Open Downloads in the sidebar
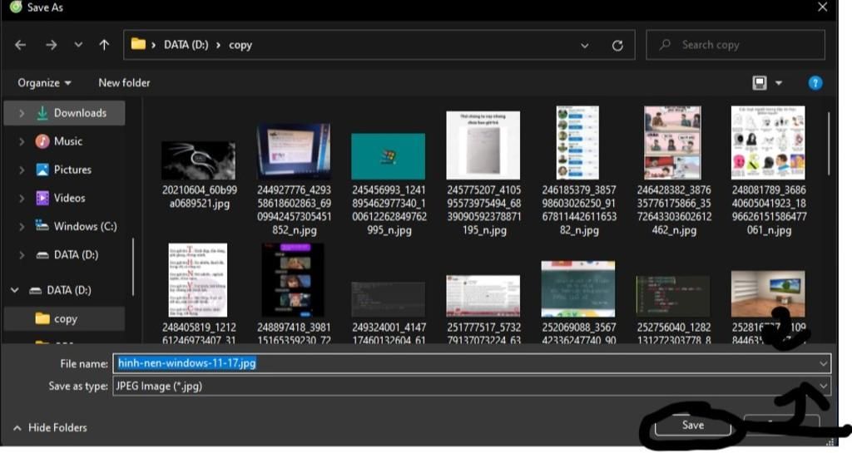This screenshot has width=852, height=453. pyautogui.click(x=80, y=113)
